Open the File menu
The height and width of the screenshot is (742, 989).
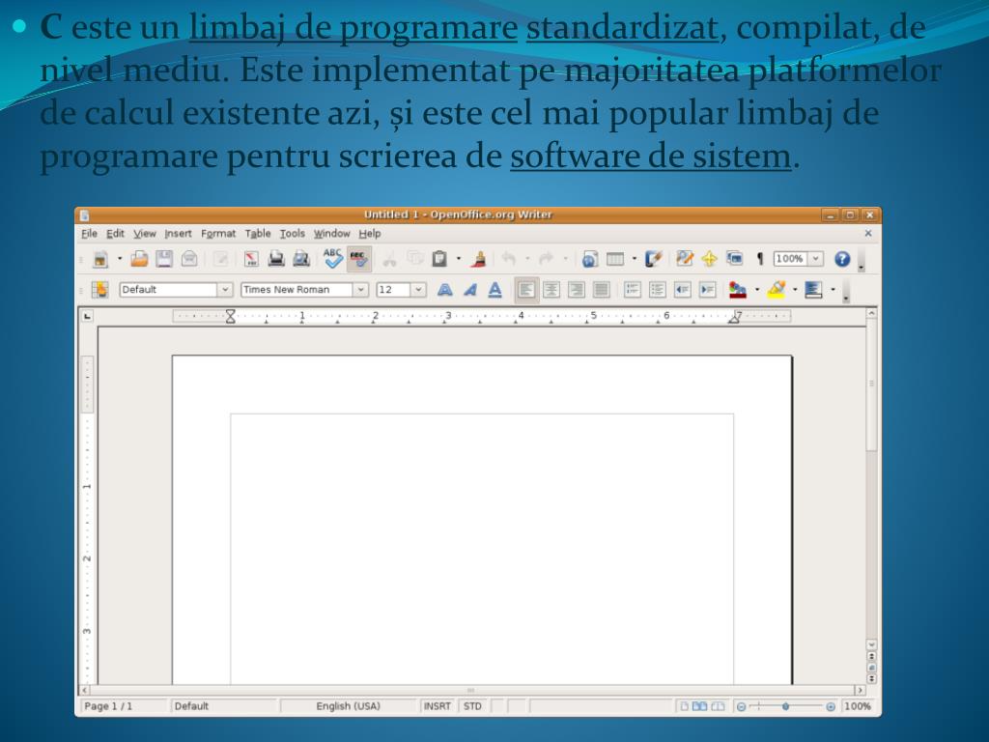[89, 234]
